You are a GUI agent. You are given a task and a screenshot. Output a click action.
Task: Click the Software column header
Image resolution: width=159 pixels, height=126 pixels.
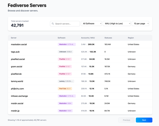coord(62,38)
